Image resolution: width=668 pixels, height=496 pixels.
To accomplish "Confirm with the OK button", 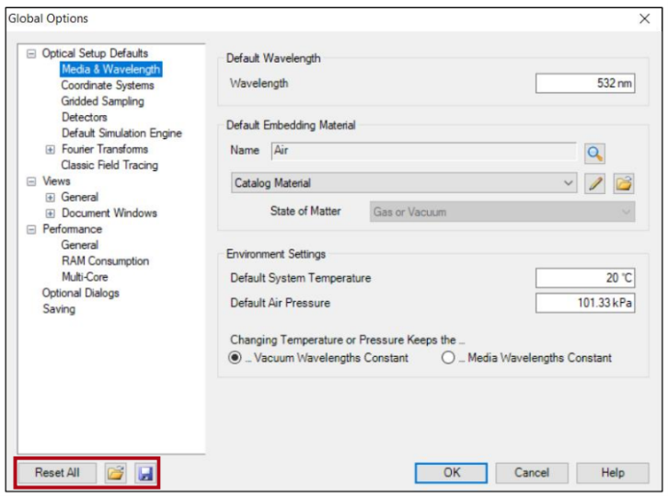I will click(451, 473).
